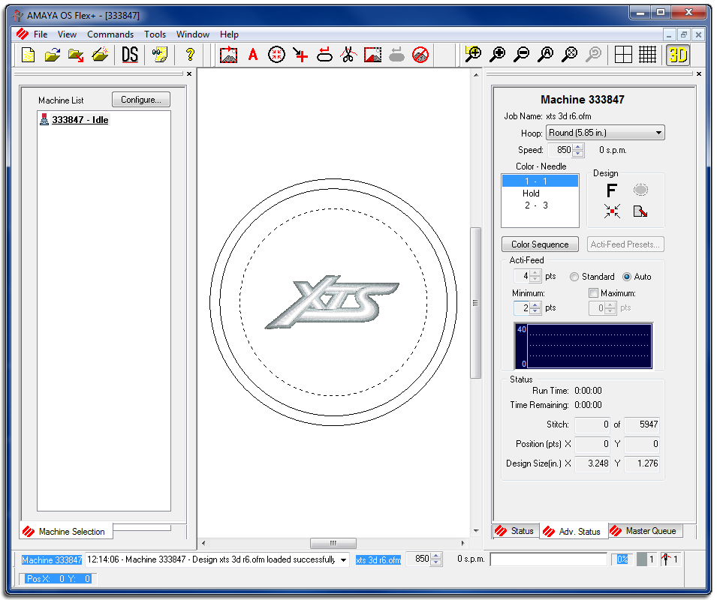This screenshot has height=600, width=717.
Task: Click the red letter A toolbar icon
Action: 253,55
